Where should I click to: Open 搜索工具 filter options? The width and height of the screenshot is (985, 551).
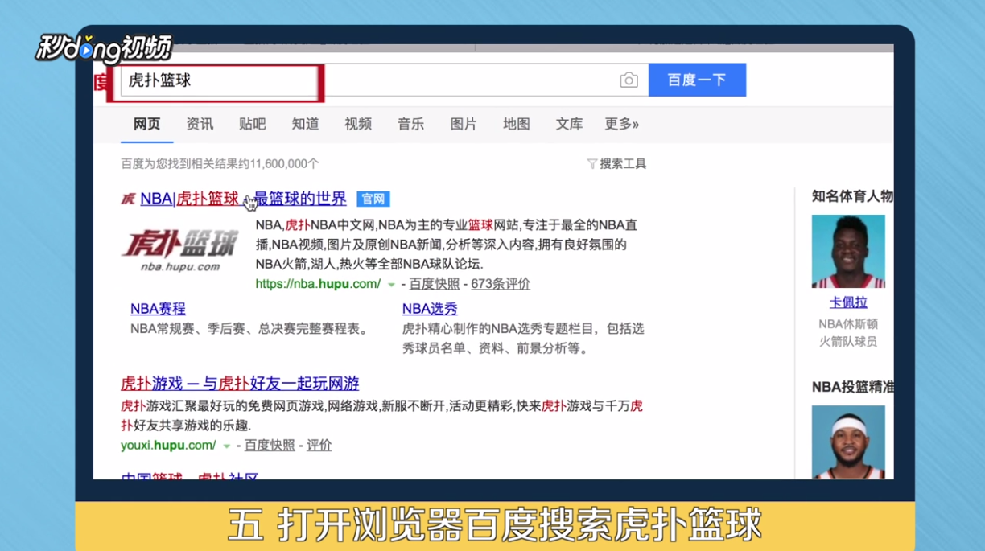coord(623,163)
